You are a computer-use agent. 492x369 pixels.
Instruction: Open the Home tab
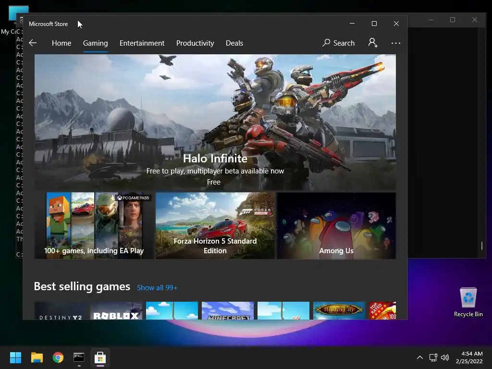coord(61,43)
